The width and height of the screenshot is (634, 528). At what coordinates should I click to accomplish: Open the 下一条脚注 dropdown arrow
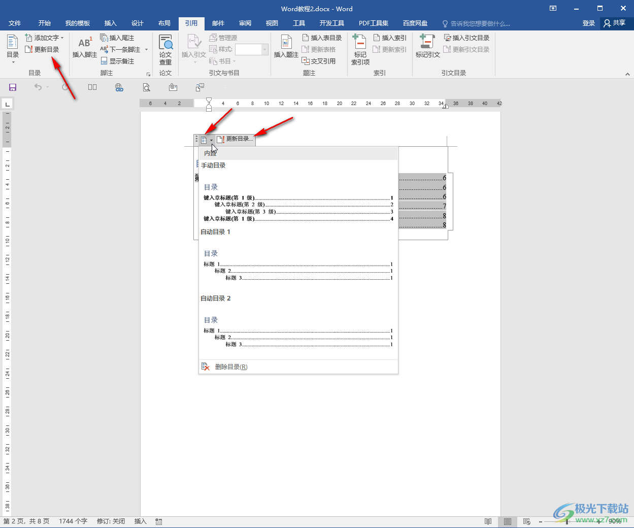(x=146, y=49)
